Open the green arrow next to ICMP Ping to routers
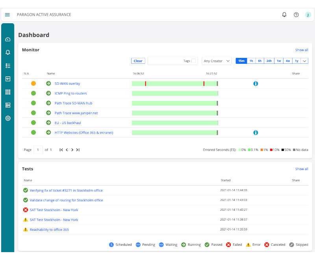The width and height of the screenshot is (315, 260). [48, 93]
